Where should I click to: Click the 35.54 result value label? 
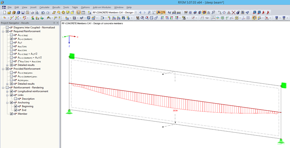[175, 111]
